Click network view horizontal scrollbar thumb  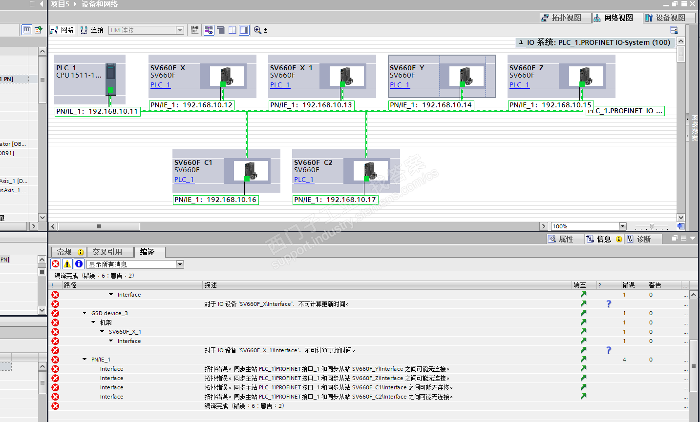99,226
